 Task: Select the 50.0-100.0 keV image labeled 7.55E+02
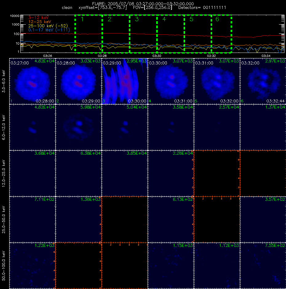[x=263, y=266]
